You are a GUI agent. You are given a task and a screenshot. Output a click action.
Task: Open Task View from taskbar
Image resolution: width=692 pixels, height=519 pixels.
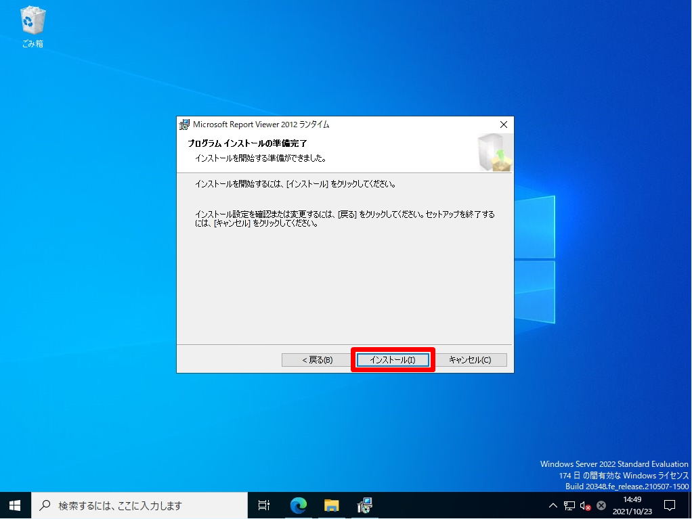[x=263, y=505]
